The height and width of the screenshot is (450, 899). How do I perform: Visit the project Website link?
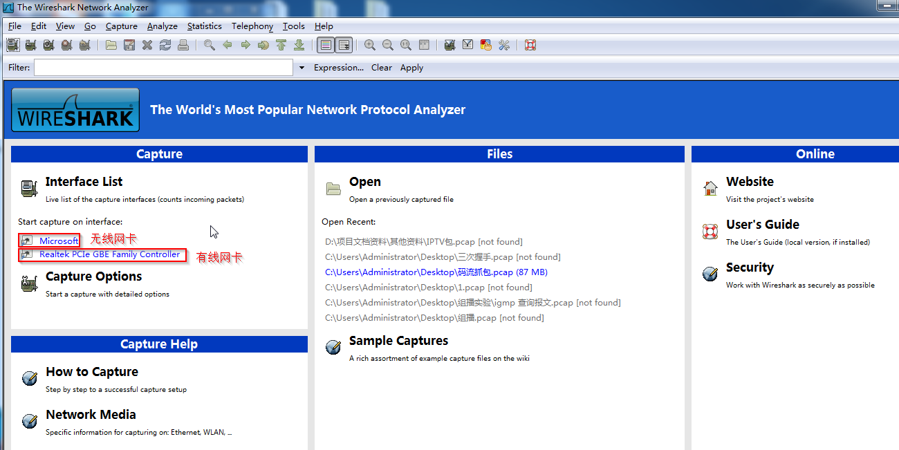[750, 182]
